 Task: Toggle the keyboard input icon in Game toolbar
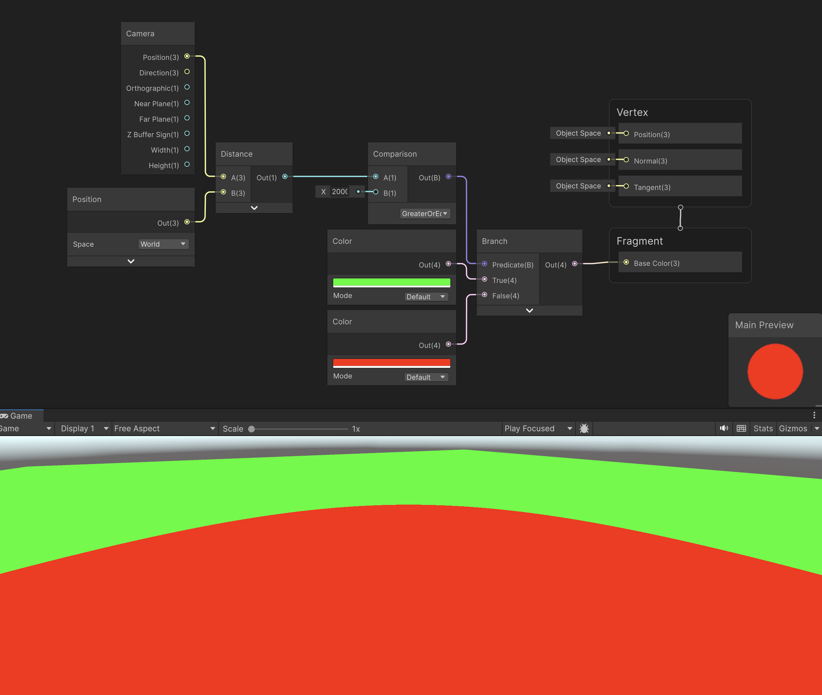click(741, 429)
